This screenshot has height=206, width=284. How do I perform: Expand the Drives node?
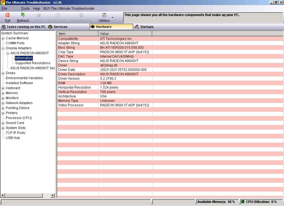click(x=3, y=73)
